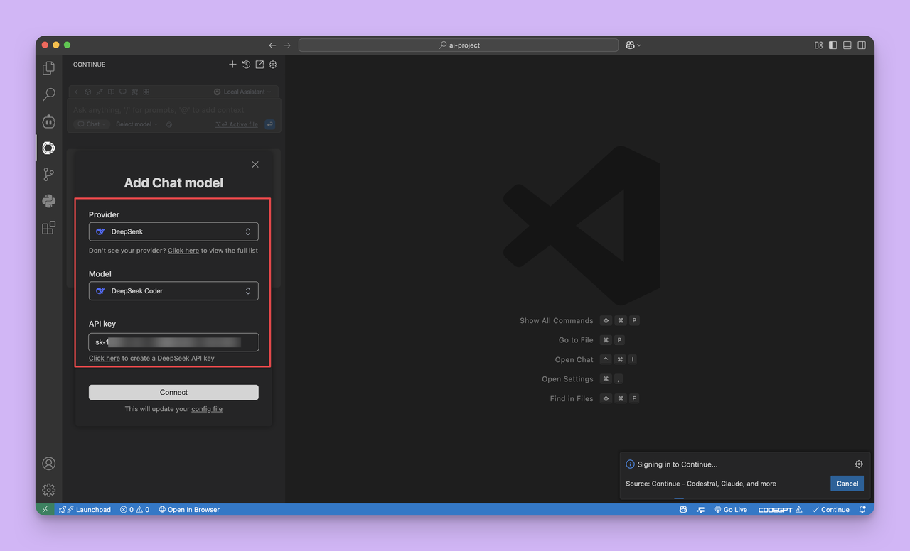Open the Continue extension in the activity bar
The image size is (910, 551).
[48, 148]
